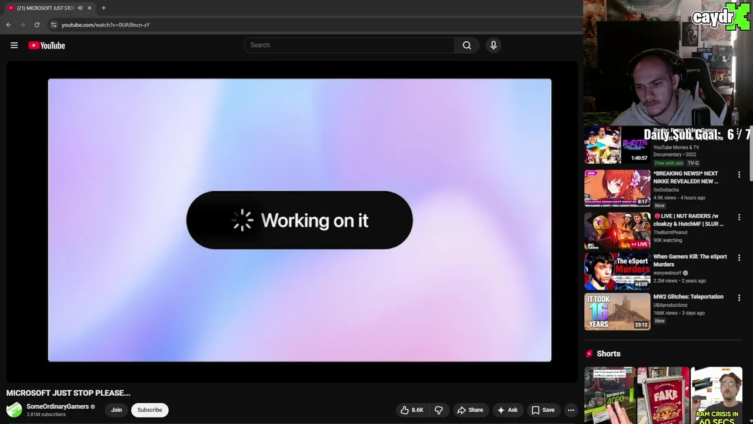Open the SomeOrdinaryGamers channel avatar
This screenshot has width=753, height=424.
[x=14, y=410]
